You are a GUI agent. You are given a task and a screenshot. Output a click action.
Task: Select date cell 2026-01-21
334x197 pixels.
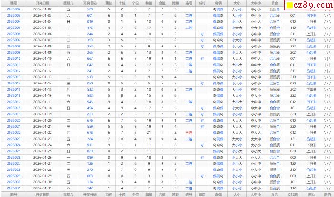coord(42,127)
